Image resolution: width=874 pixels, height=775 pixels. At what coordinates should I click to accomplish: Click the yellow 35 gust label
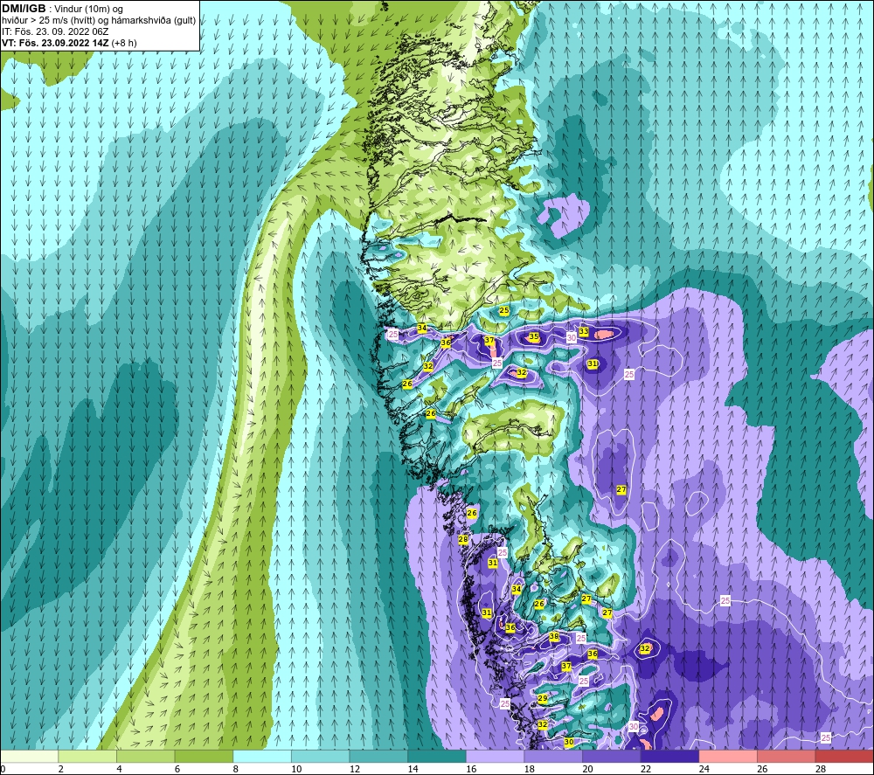(534, 336)
